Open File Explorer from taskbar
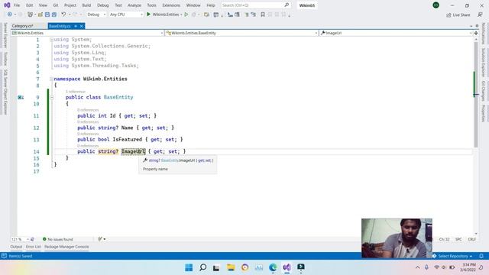Image resolution: width=489 pixels, height=275 pixels. (231, 267)
